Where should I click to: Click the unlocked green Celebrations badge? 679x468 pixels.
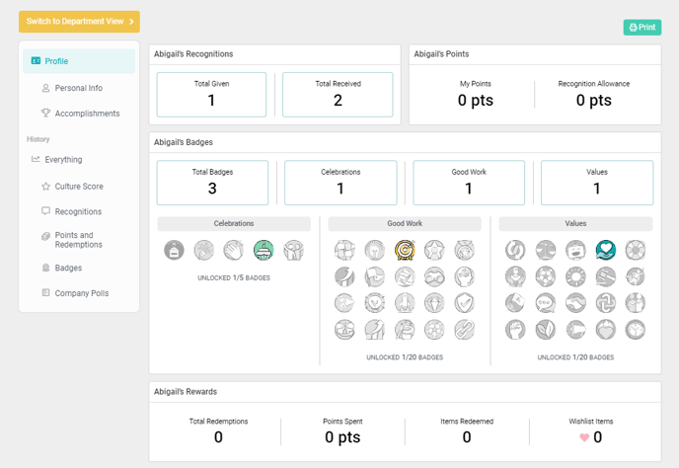pos(264,250)
